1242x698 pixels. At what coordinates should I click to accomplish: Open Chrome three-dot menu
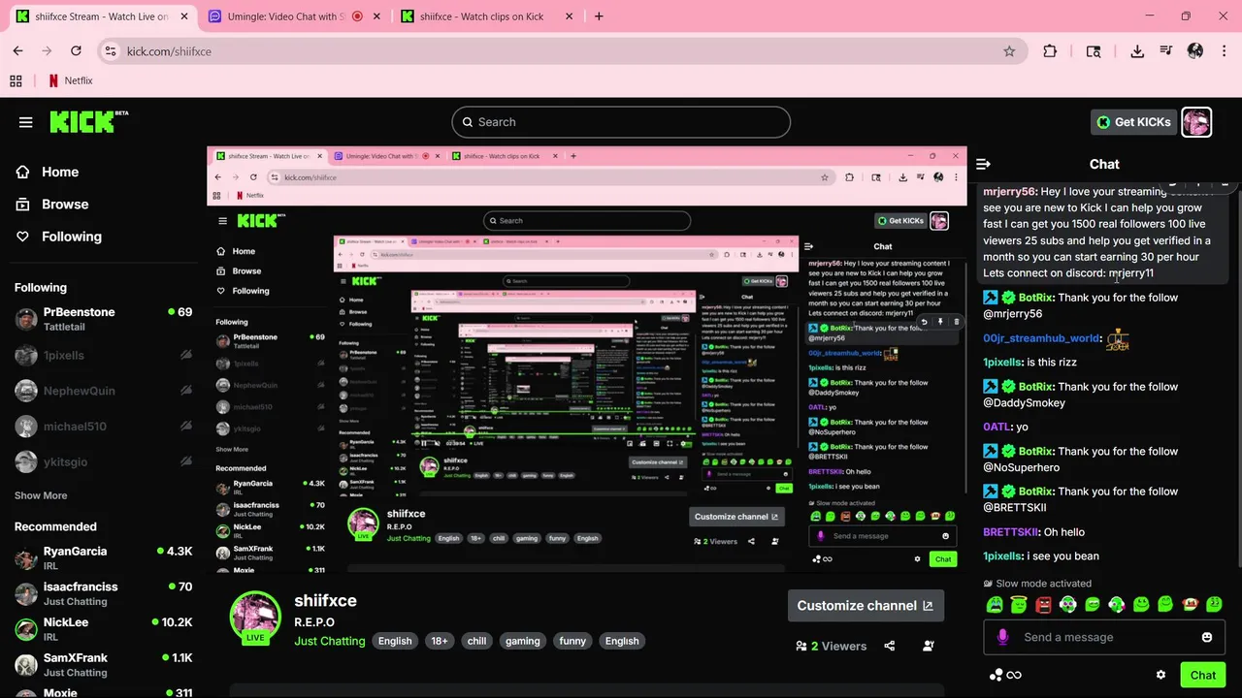pyautogui.click(x=1224, y=51)
